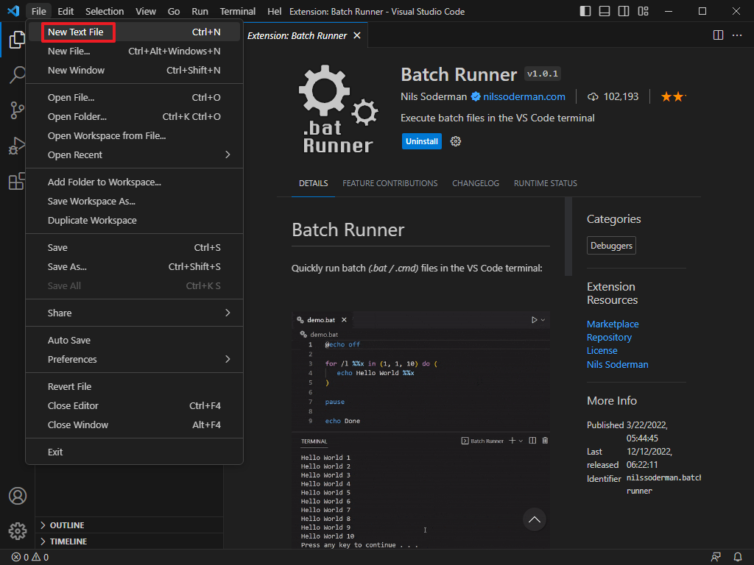The image size is (754, 565).
Task: Expand the Share submenu
Action: (x=134, y=313)
